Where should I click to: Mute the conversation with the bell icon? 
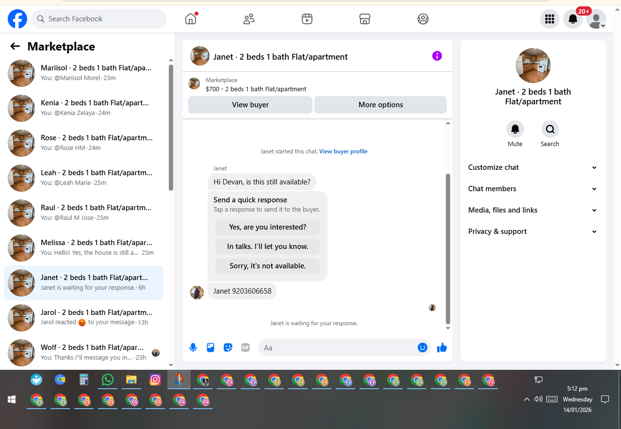tap(515, 129)
